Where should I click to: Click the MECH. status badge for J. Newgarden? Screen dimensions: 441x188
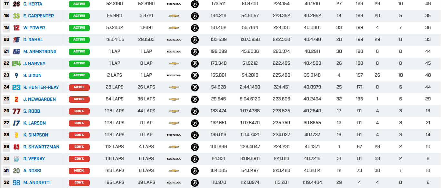click(79, 99)
